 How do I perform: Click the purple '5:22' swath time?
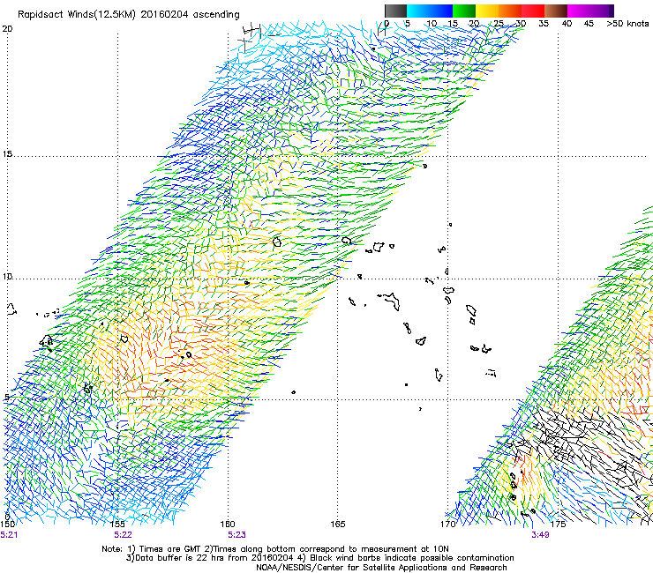coord(123,535)
